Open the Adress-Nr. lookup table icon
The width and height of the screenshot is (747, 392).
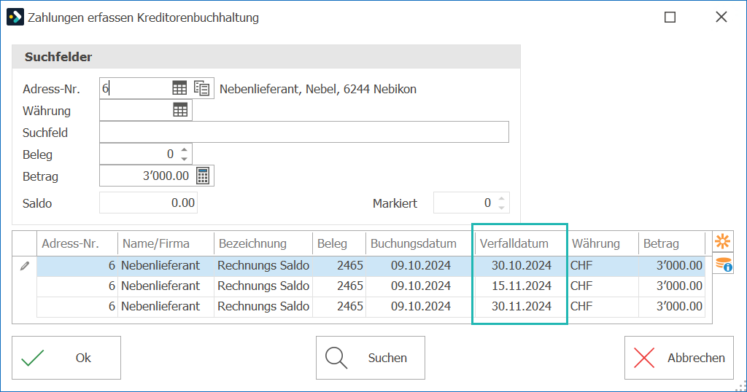pyautogui.click(x=179, y=88)
